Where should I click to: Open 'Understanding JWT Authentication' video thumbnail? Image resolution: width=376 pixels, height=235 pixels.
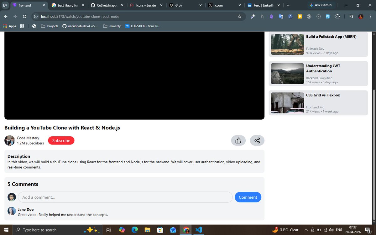coord(287,74)
